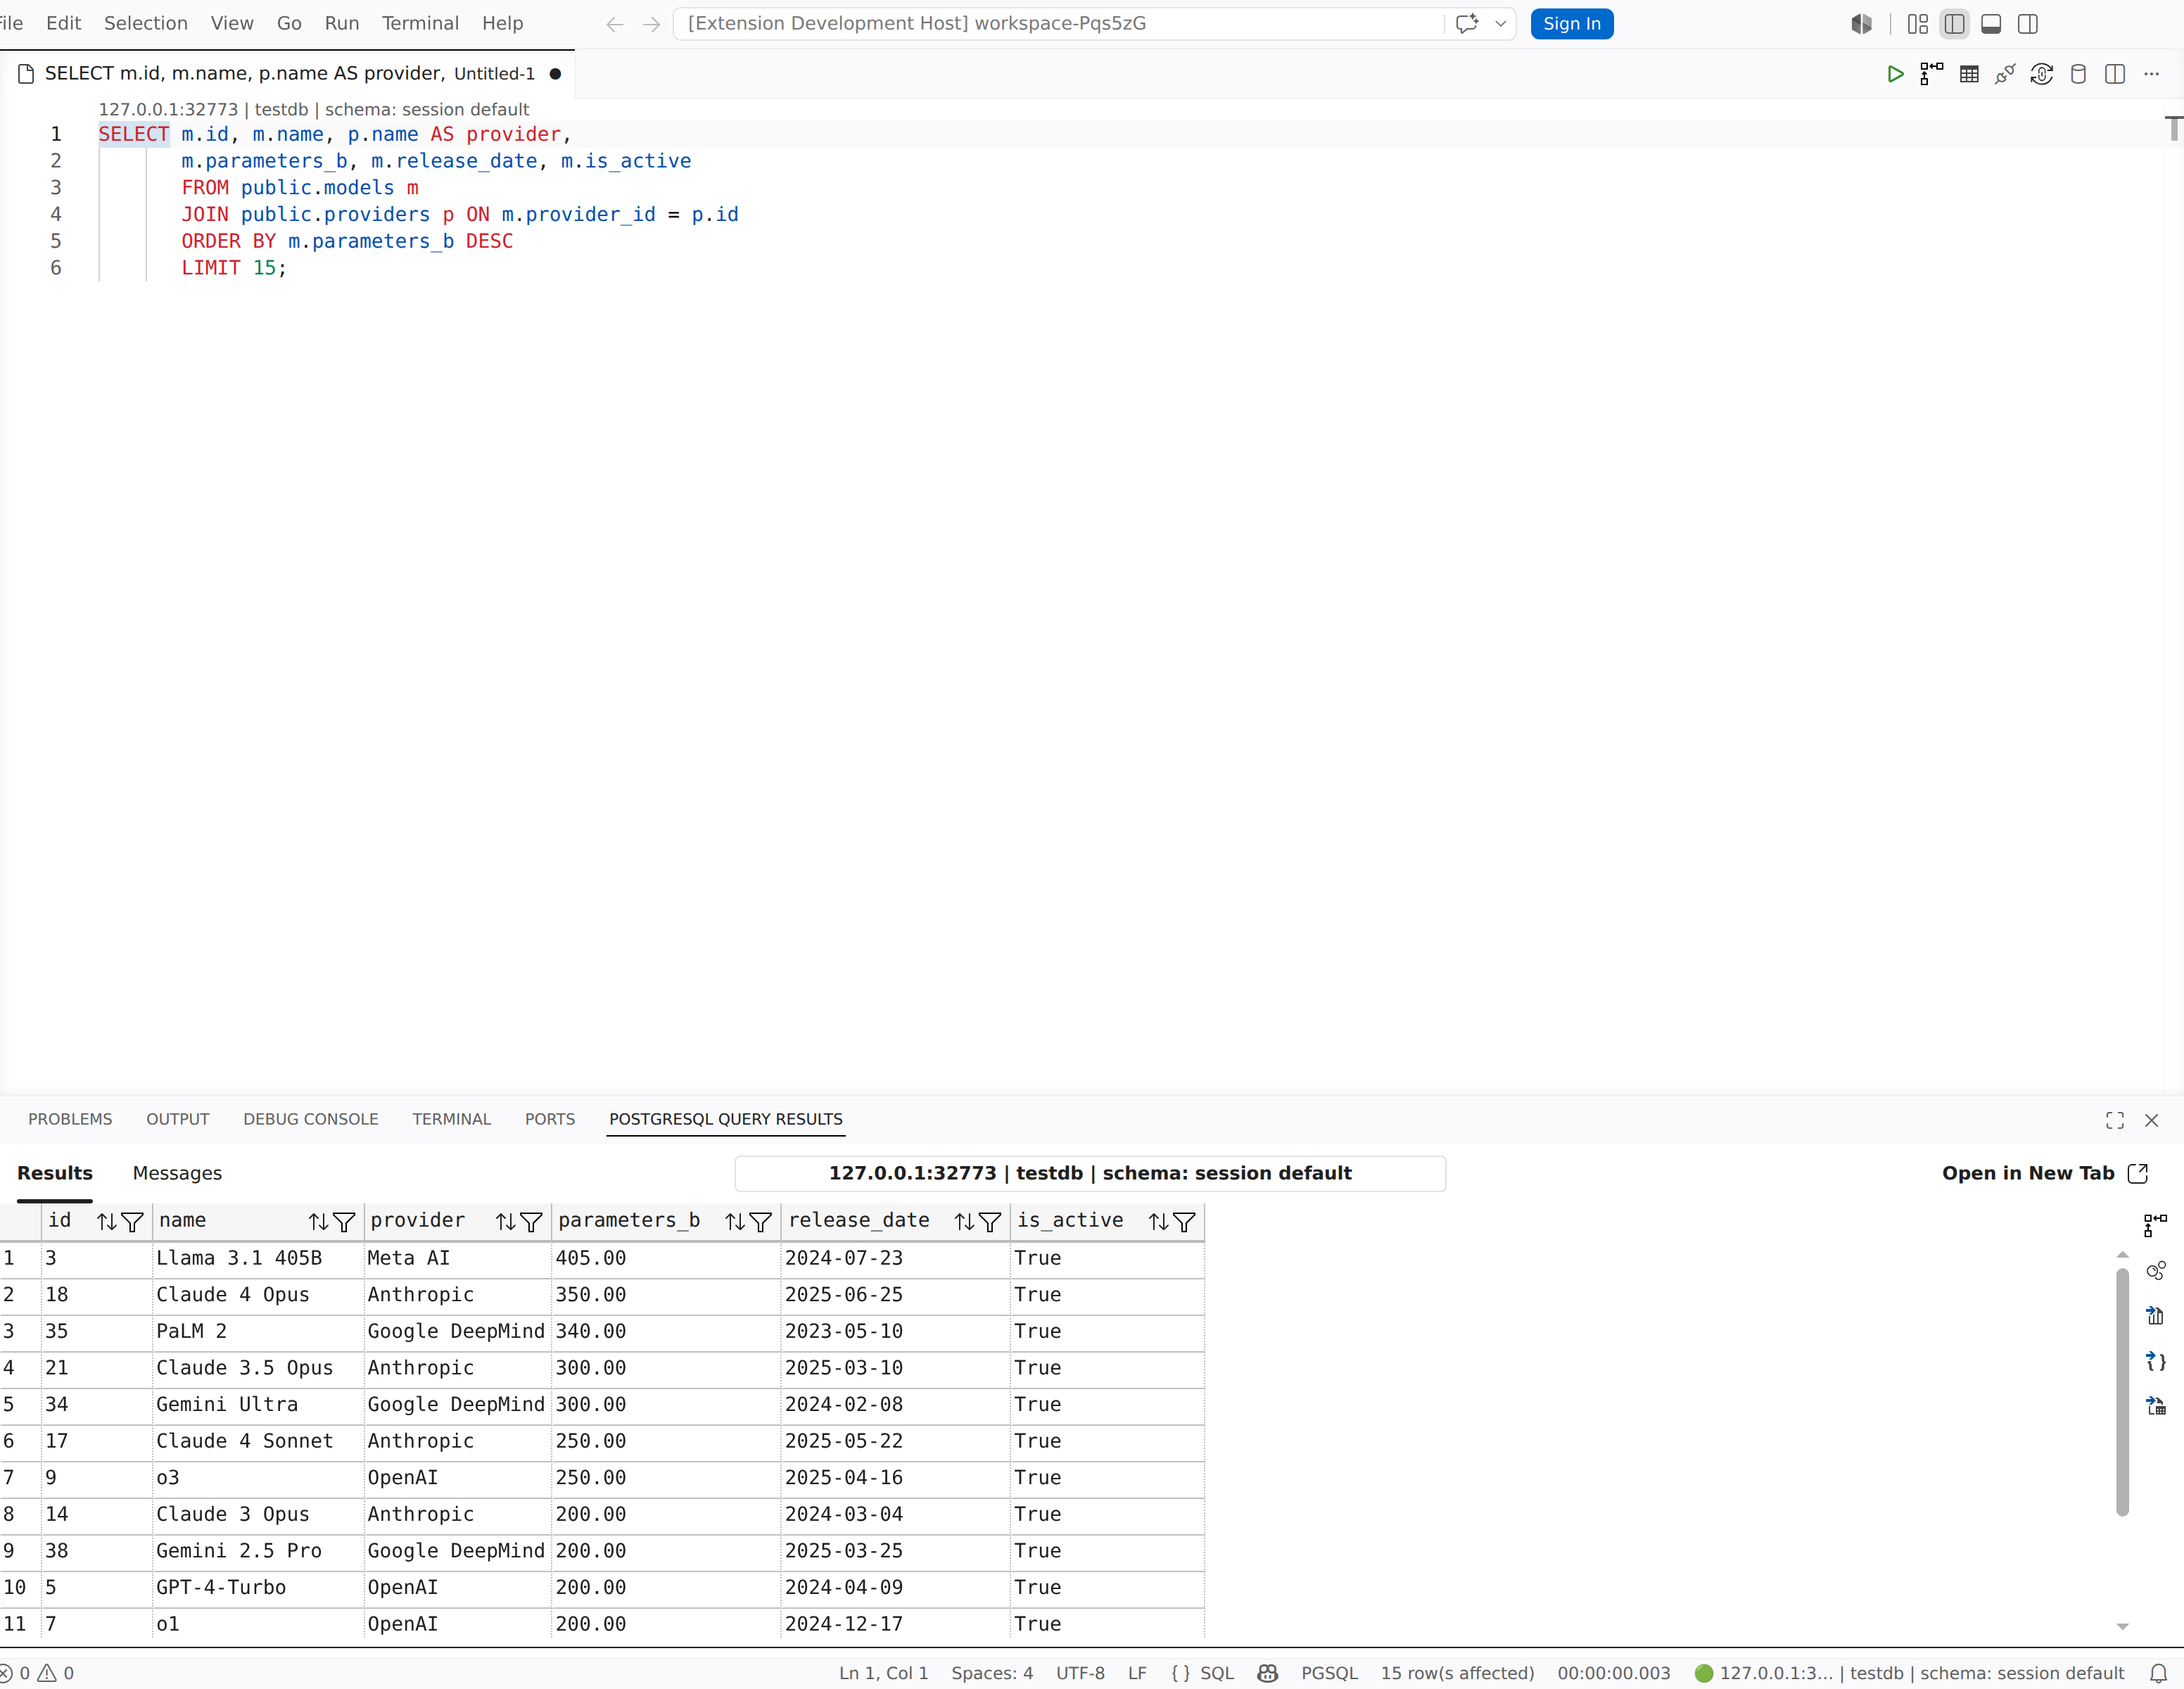Click the results grid vertical scrollbar
Image resolution: width=2184 pixels, height=1689 pixels.
(2122, 1392)
